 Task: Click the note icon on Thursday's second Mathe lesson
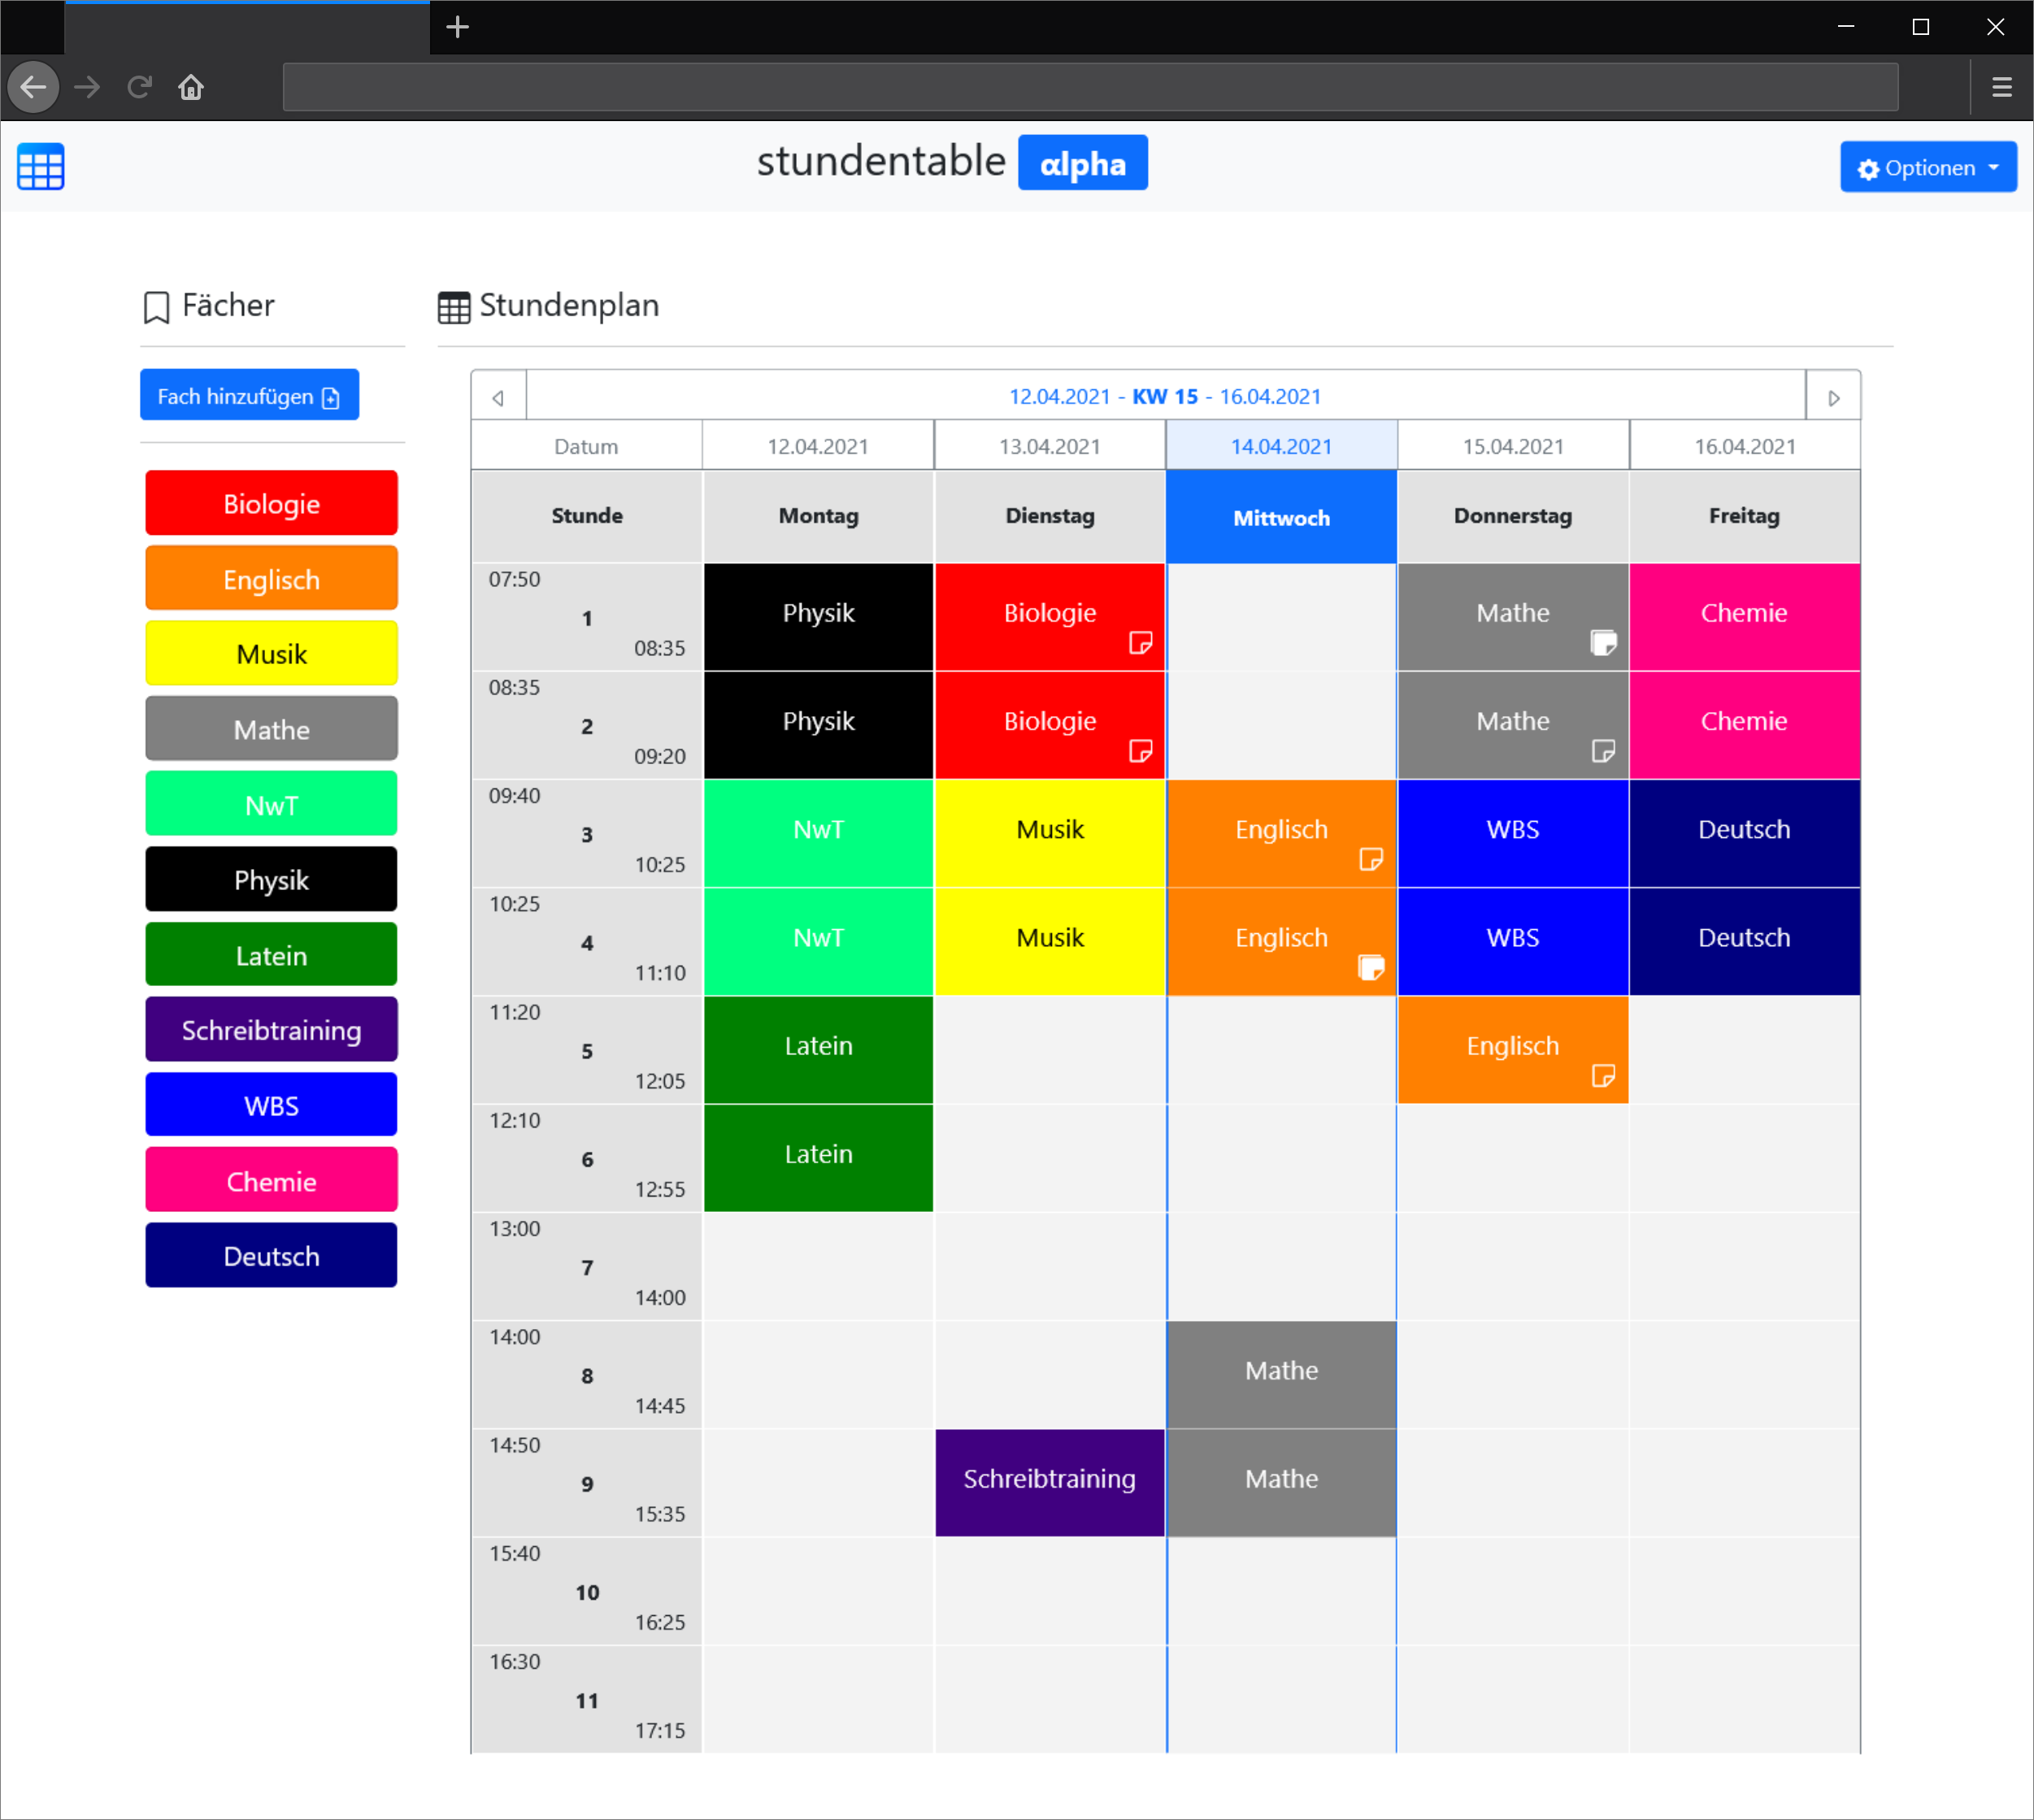click(1603, 751)
